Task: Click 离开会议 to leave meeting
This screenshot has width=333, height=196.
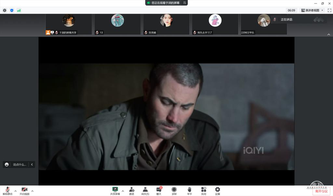Action: tap(321, 191)
